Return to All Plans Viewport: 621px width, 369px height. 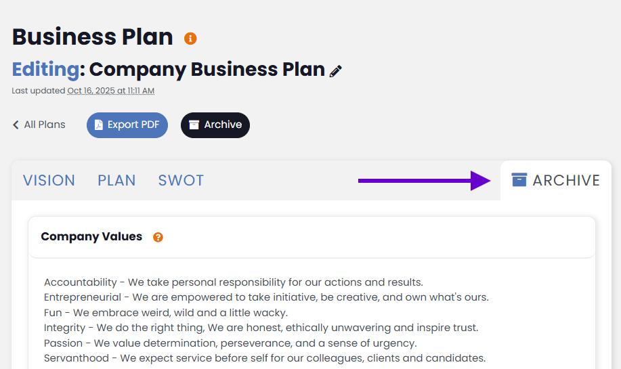[x=45, y=125]
